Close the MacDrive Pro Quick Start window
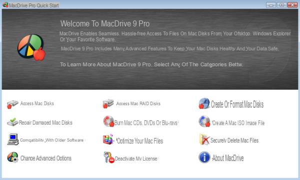The image size is (300, 180). point(292,5)
